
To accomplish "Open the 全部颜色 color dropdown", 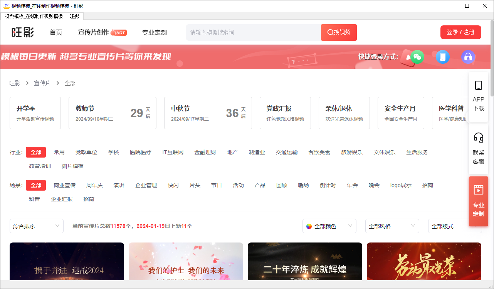I will 329,226.
